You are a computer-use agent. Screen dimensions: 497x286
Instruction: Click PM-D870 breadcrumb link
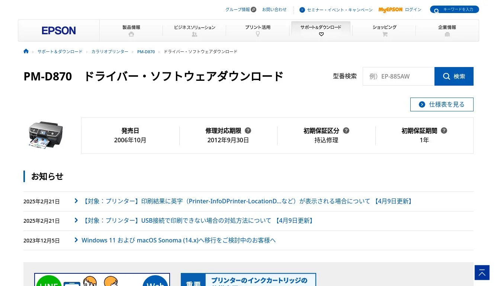point(146,52)
